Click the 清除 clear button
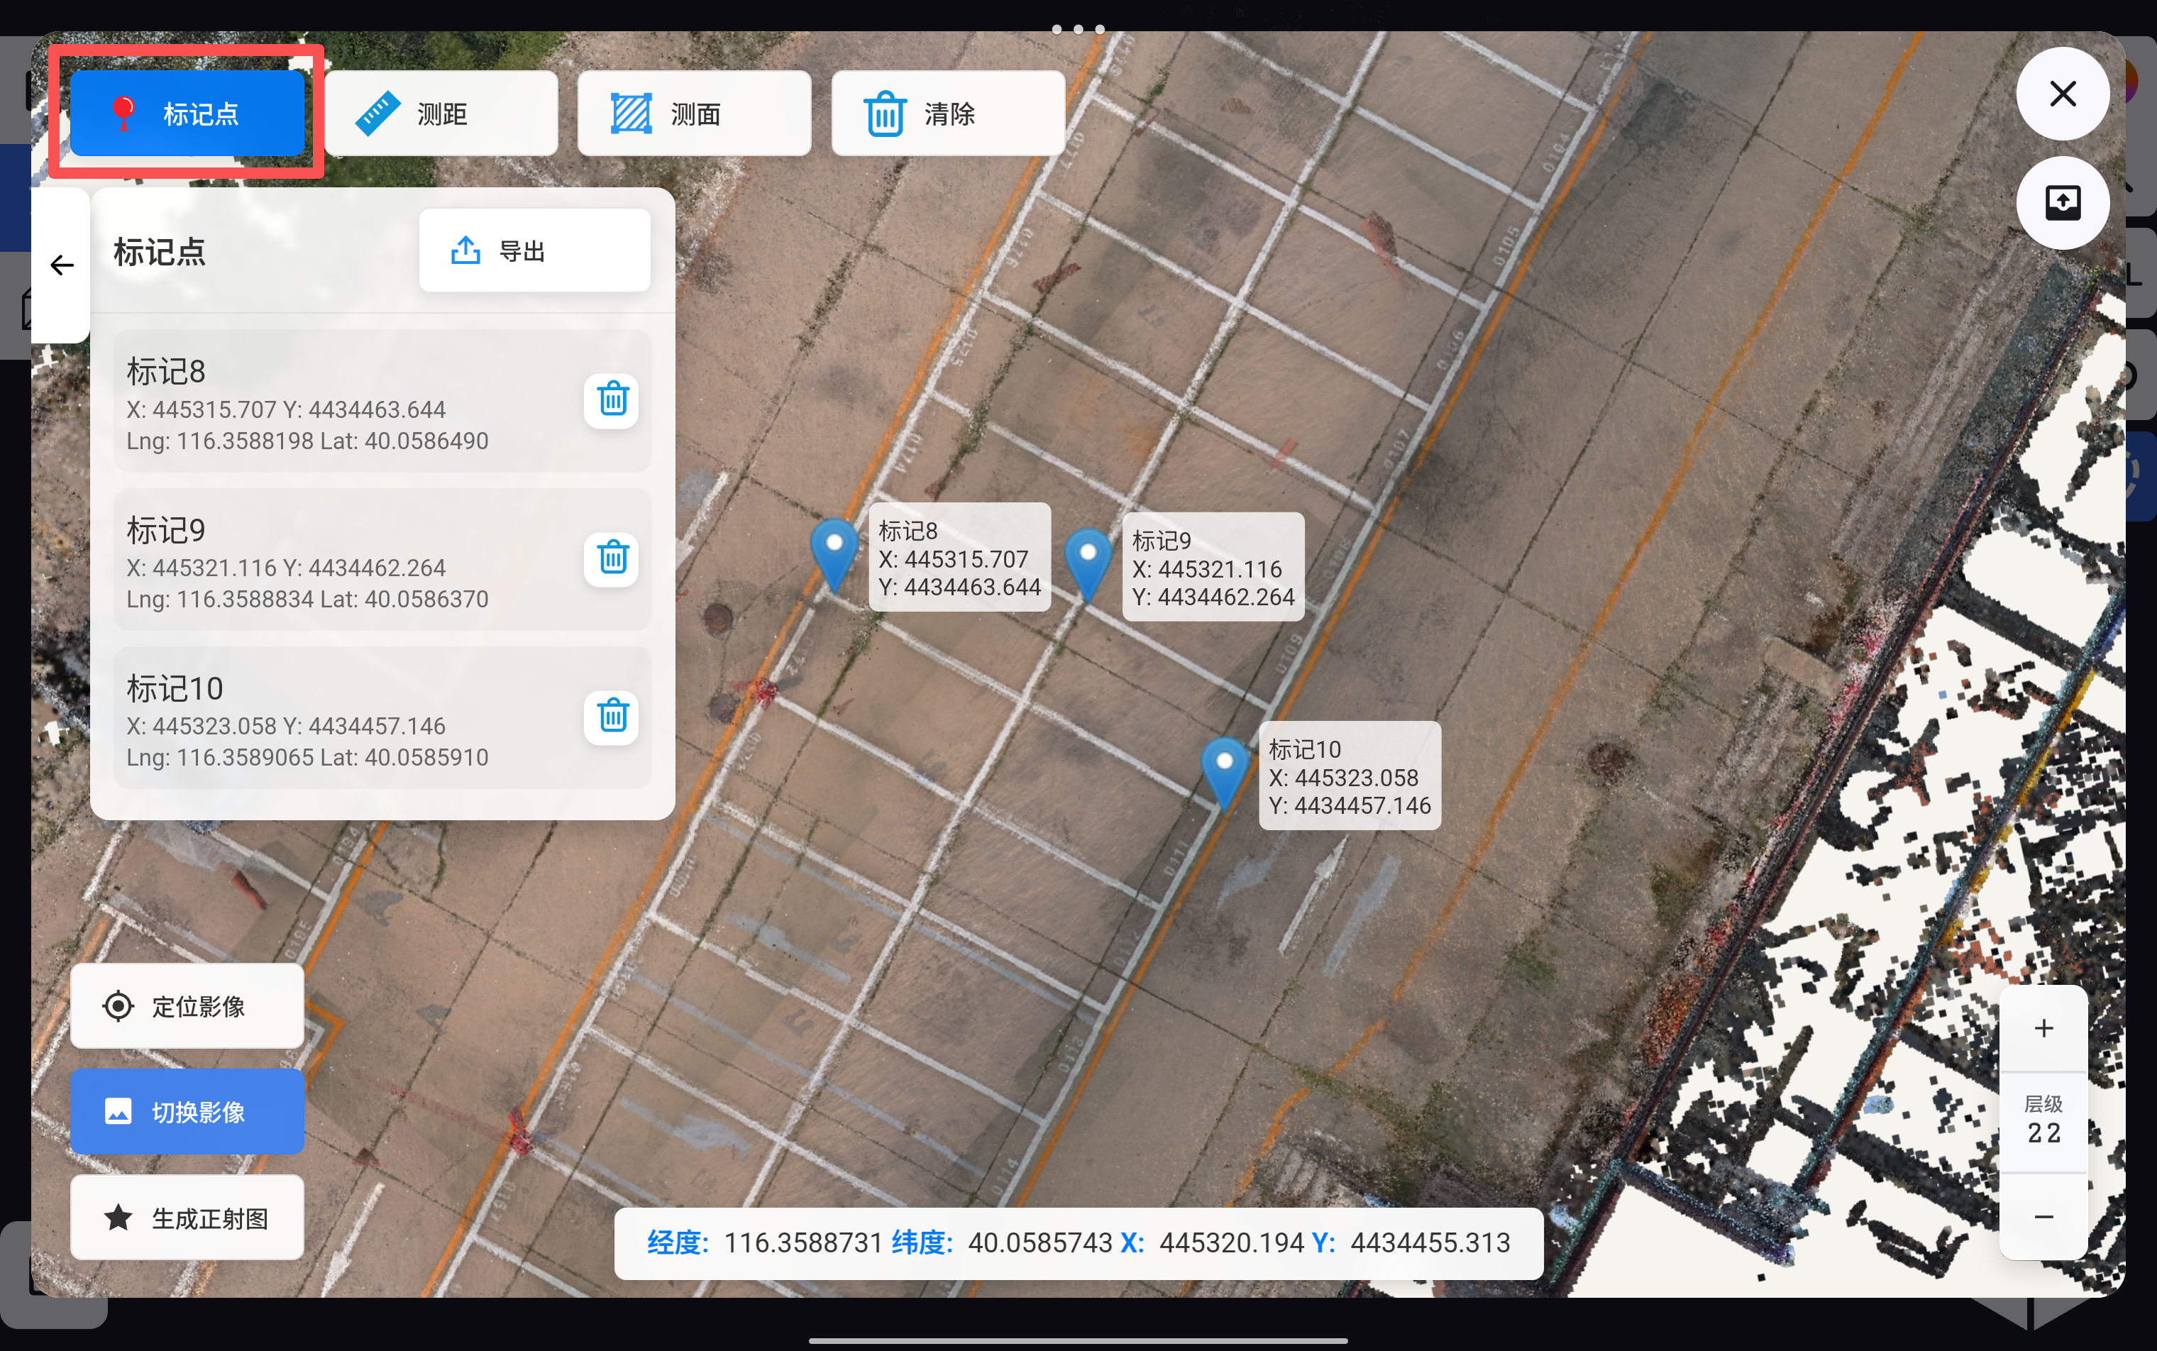Viewport: 2157px width, 1351px height. (x=947, y=114)
